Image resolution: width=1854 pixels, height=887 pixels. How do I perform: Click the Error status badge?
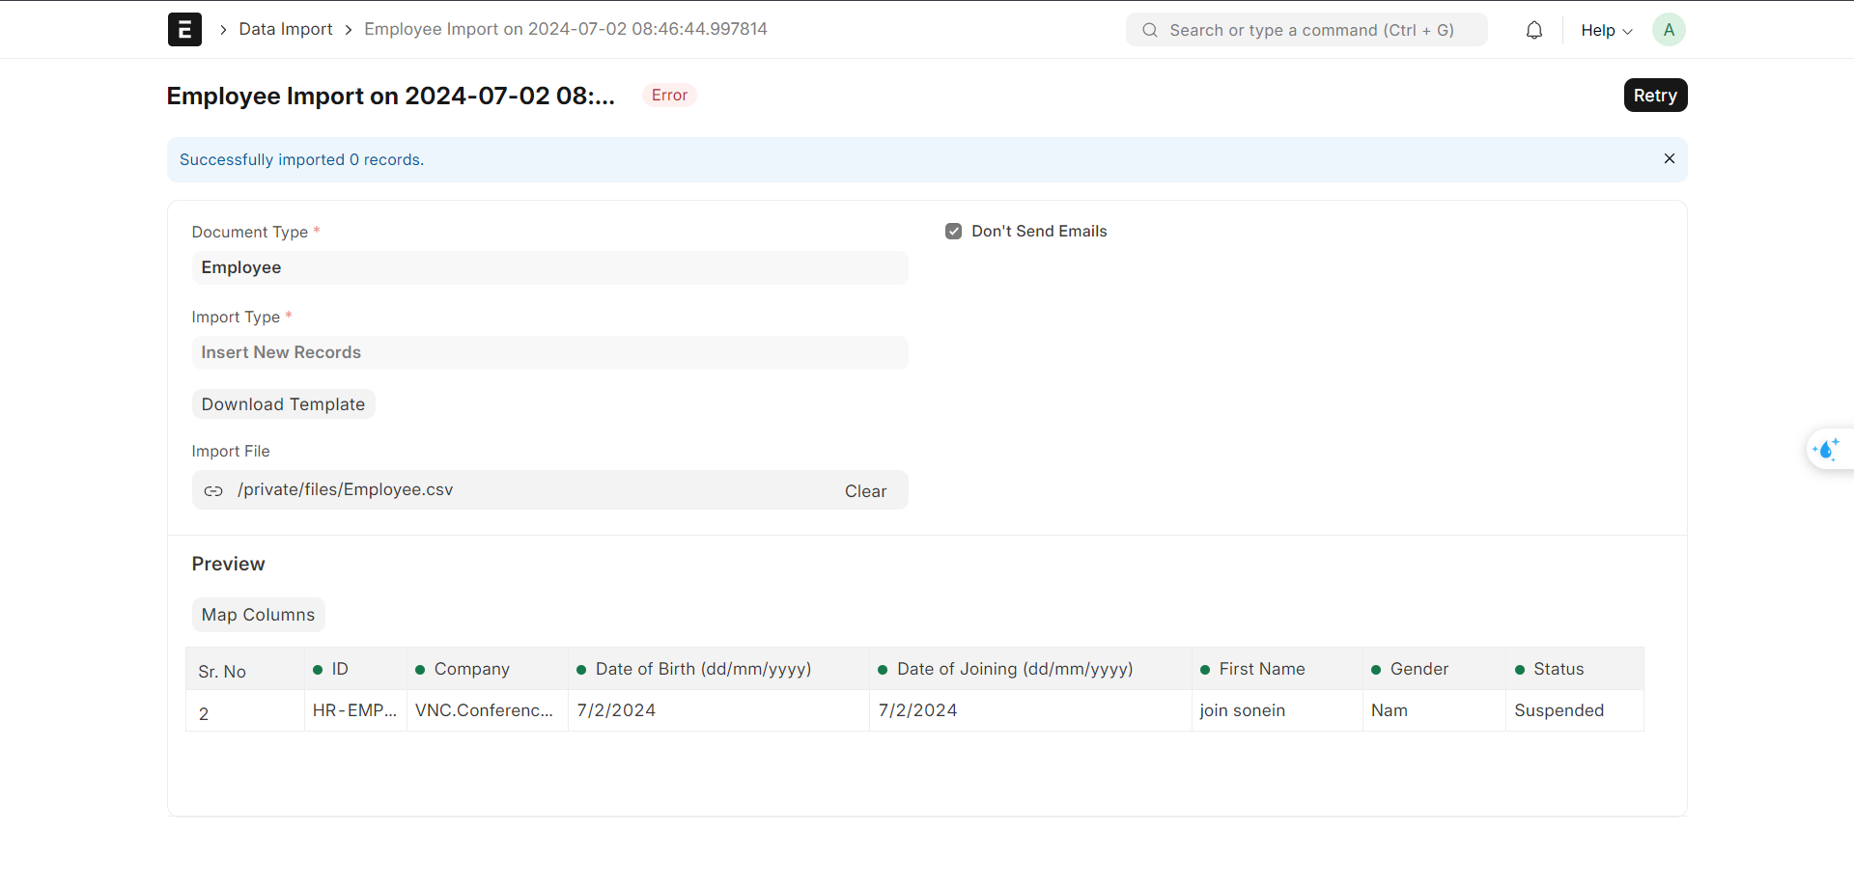669,95
